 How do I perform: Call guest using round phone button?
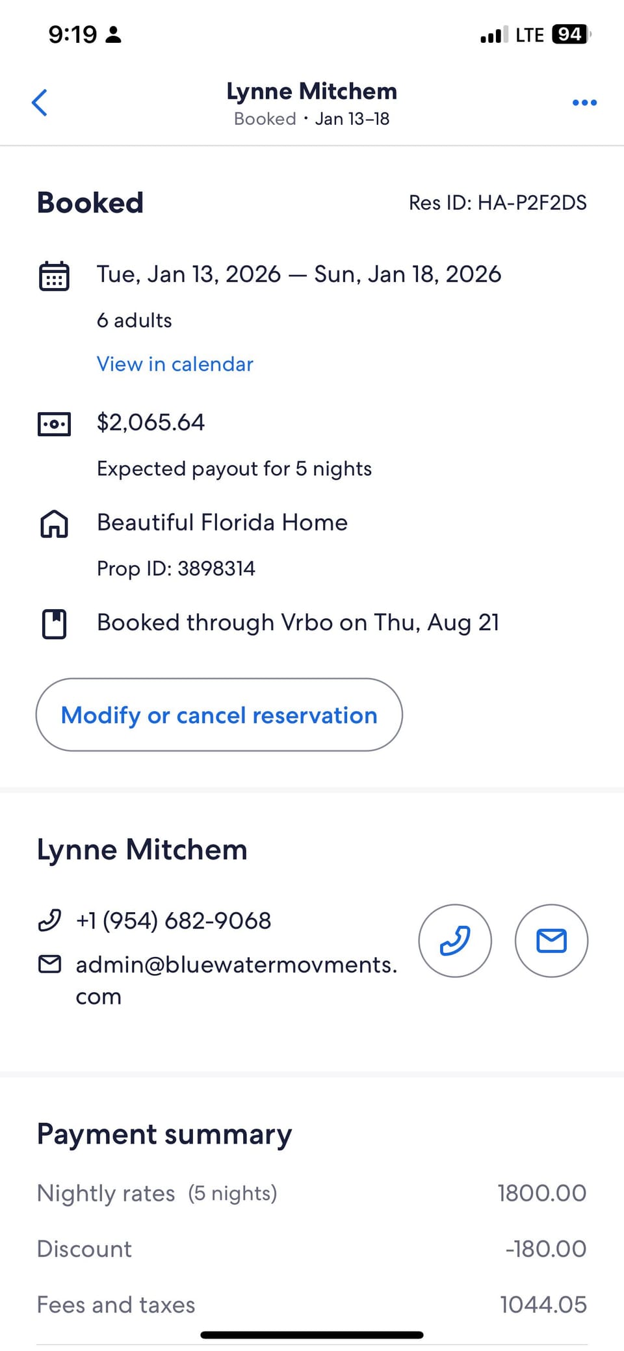pyautogui.click(x=455, y=940)
